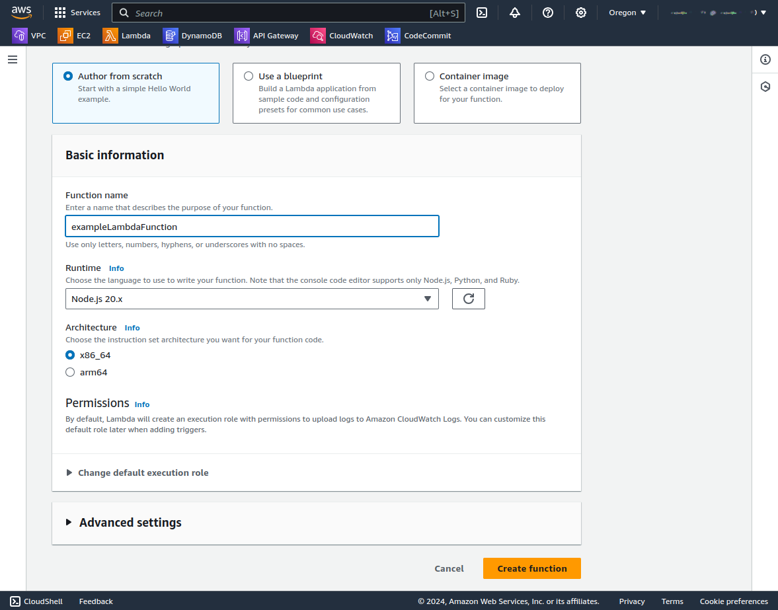The width and height of the screenshot is (778, 610).
Task: Open the AWS home logo
Action: (x=21, y=13)
